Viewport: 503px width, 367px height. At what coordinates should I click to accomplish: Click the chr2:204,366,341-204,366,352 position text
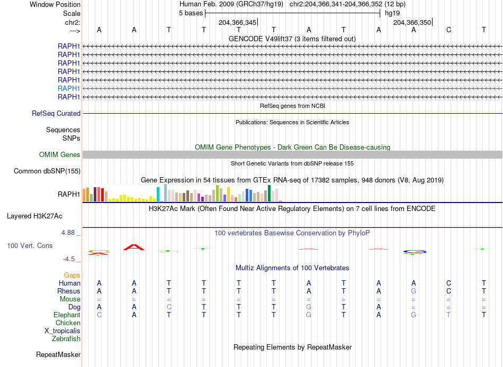click(336, 4)
